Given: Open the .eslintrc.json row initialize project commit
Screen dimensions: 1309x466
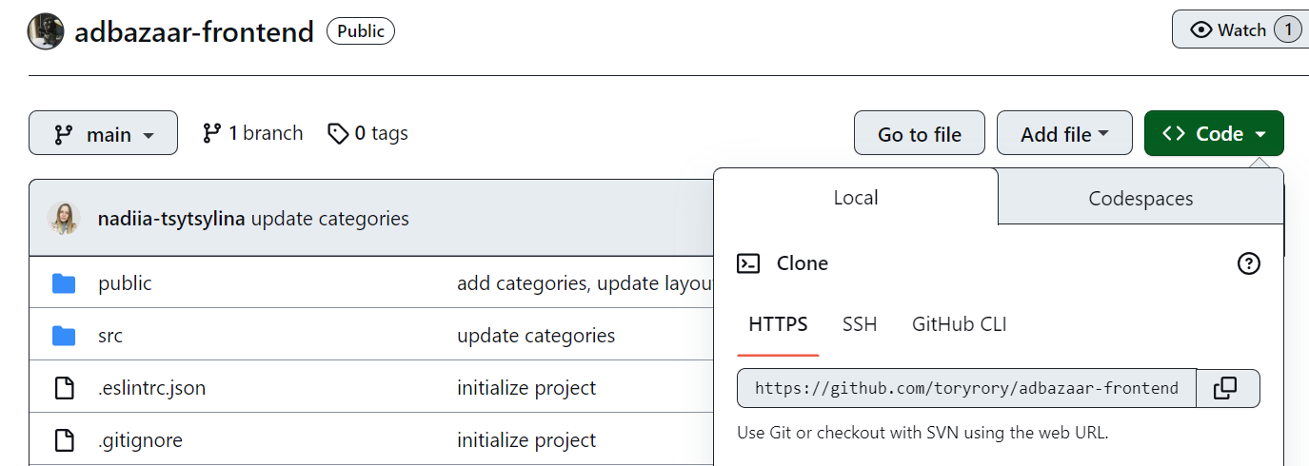Looking at the screenshot, I should (x=526, y=388).
